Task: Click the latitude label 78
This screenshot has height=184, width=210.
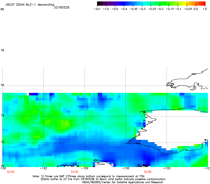Action: click(x=2, y=50)
